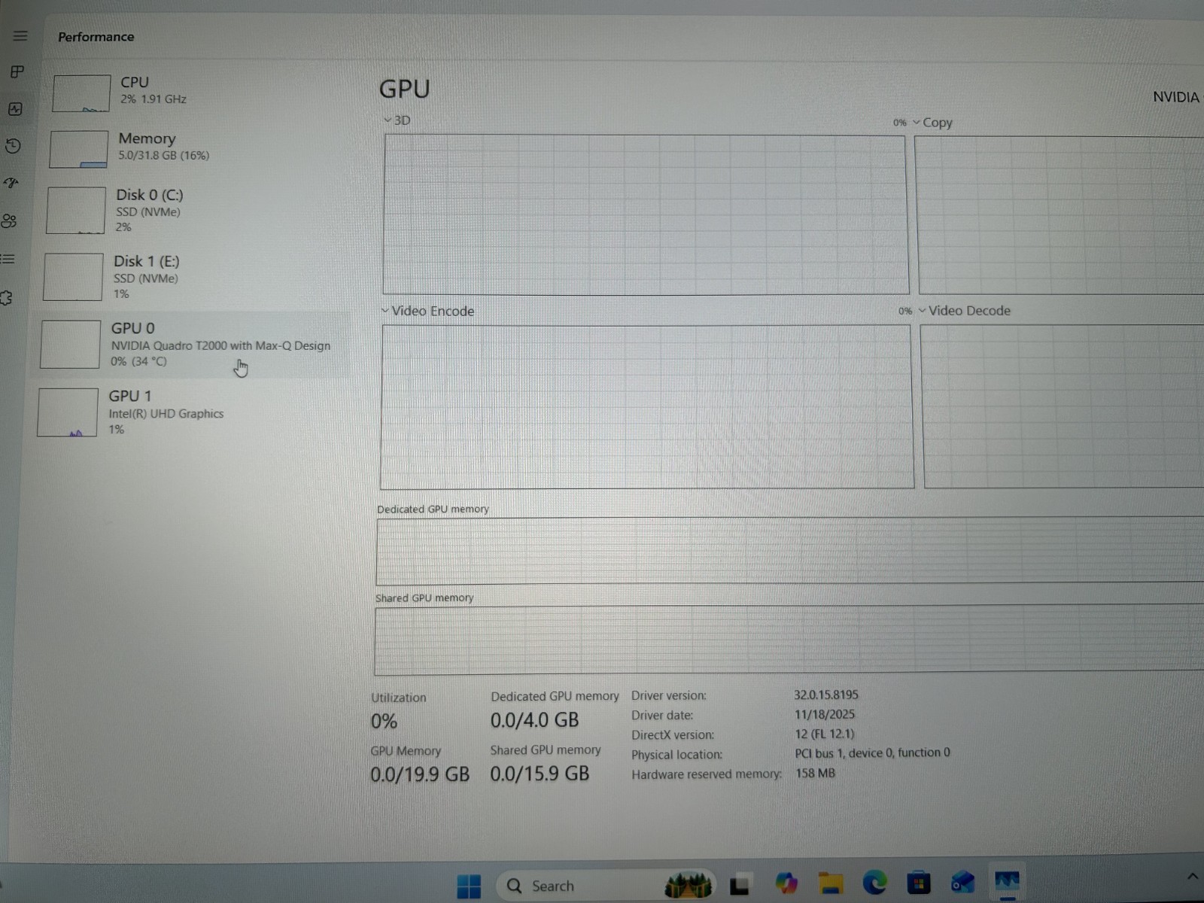This screenshot has width=1204, height=903.
Task: Open the App history page icon
Action: (13, 146)
